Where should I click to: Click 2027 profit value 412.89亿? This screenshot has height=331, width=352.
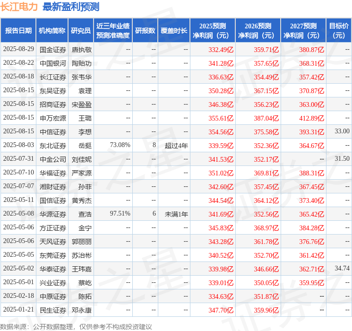click(311, 118)
